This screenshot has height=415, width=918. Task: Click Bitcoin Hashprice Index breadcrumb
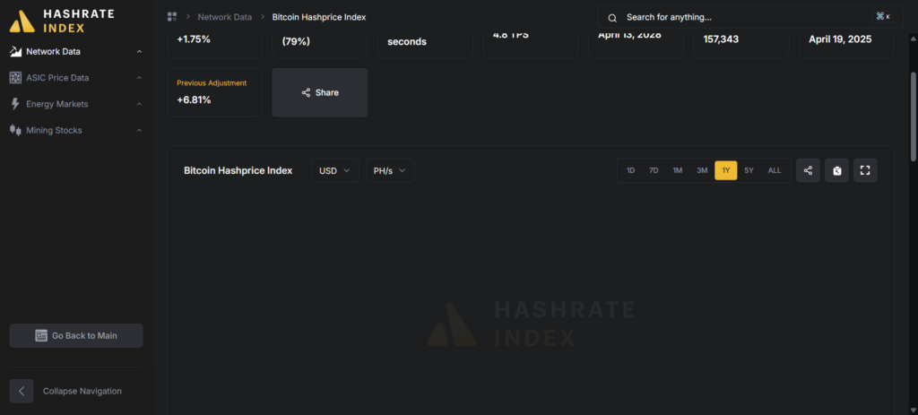coord(319,17)
